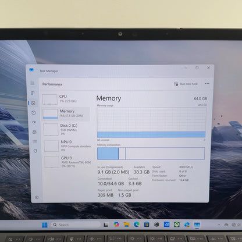Expand hidden system tray icons chevron

pyautogui.click(x=219, y=225)
